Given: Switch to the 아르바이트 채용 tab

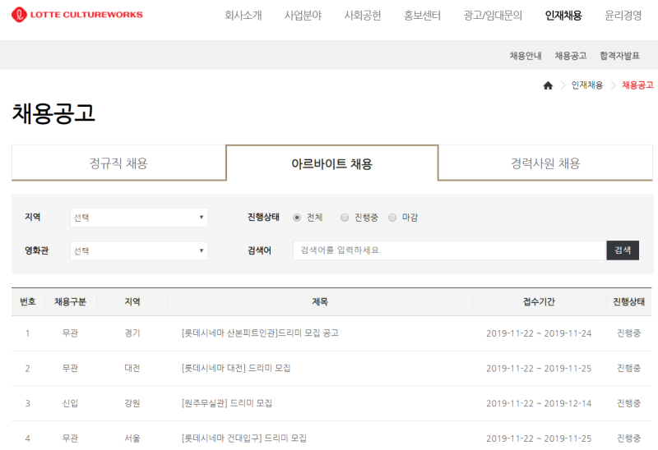Looking at the screenshot, I should pyautogui.click(x=332, y=163).
